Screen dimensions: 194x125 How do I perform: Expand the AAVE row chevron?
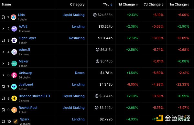pos(3,29)
